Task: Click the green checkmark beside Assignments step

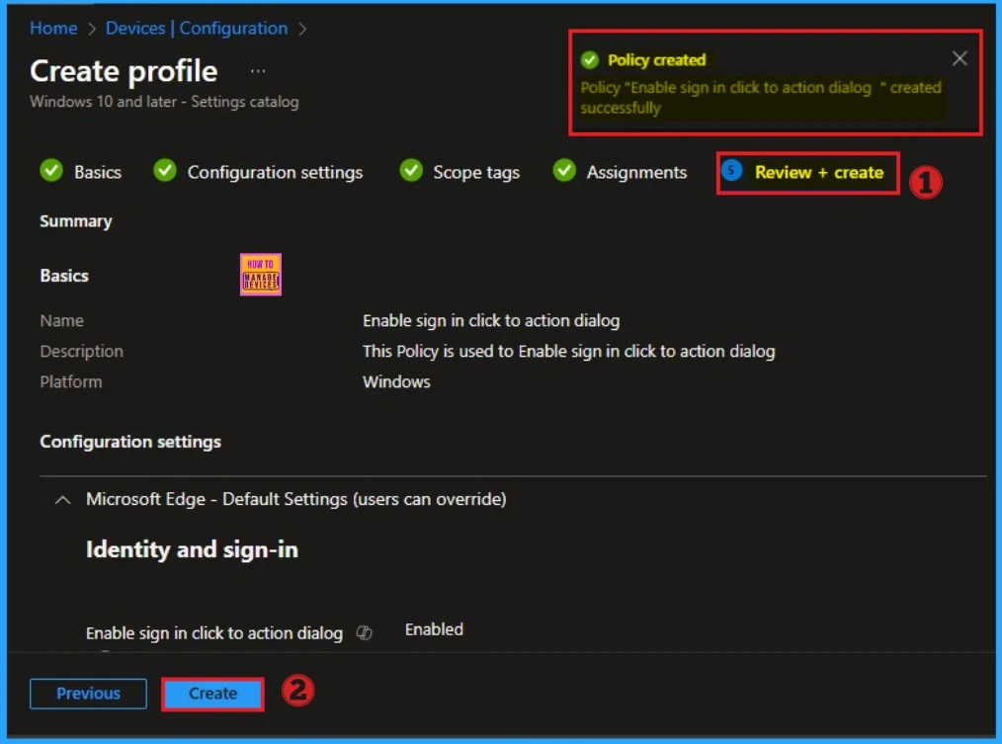Action: pos(564,171)
